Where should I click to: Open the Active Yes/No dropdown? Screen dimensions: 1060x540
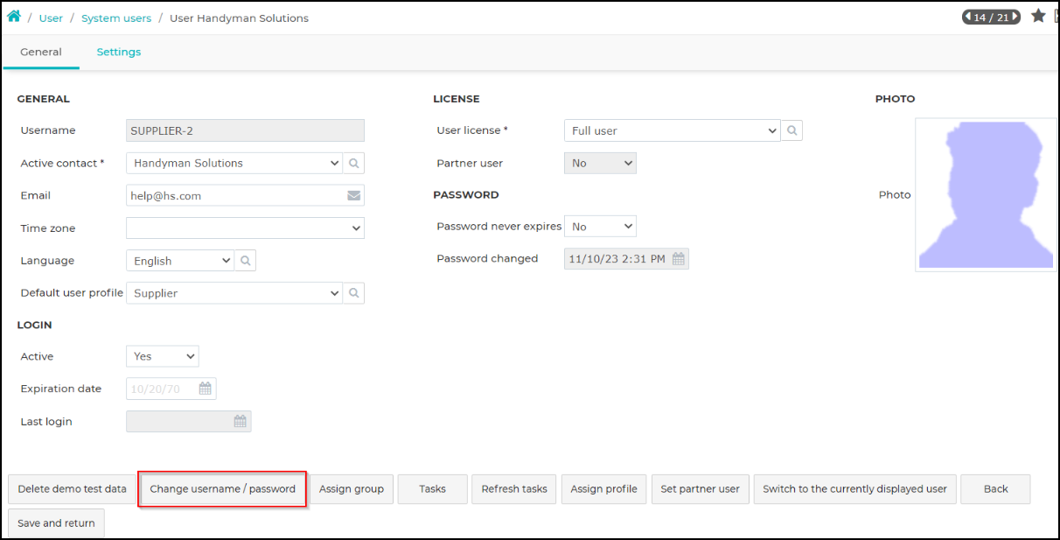tap(163, 356)
